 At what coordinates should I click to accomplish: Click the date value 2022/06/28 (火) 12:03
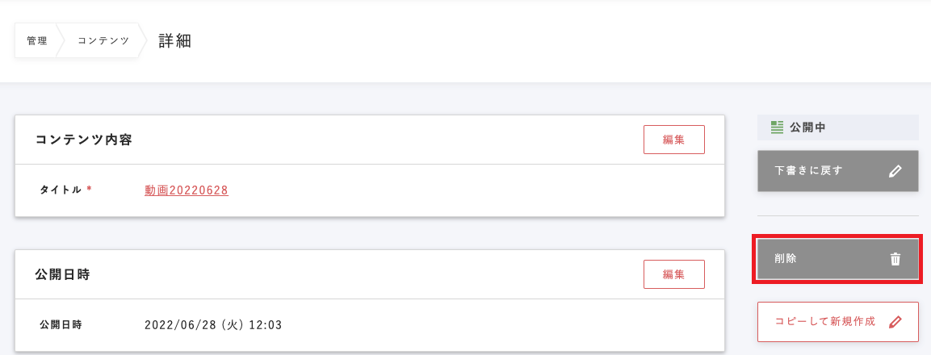pyautogui.click(x=213, y=325)
